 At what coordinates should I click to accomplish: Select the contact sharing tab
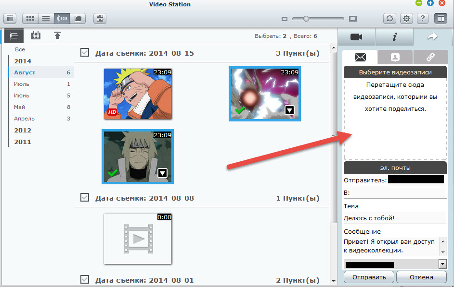tap(395, 57)
